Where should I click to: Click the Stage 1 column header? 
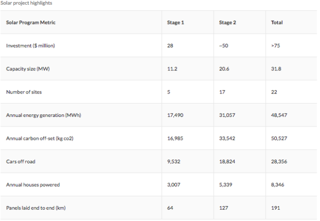click(175, 22)
